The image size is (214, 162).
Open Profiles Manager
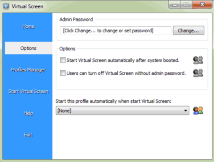pos(28,70)
